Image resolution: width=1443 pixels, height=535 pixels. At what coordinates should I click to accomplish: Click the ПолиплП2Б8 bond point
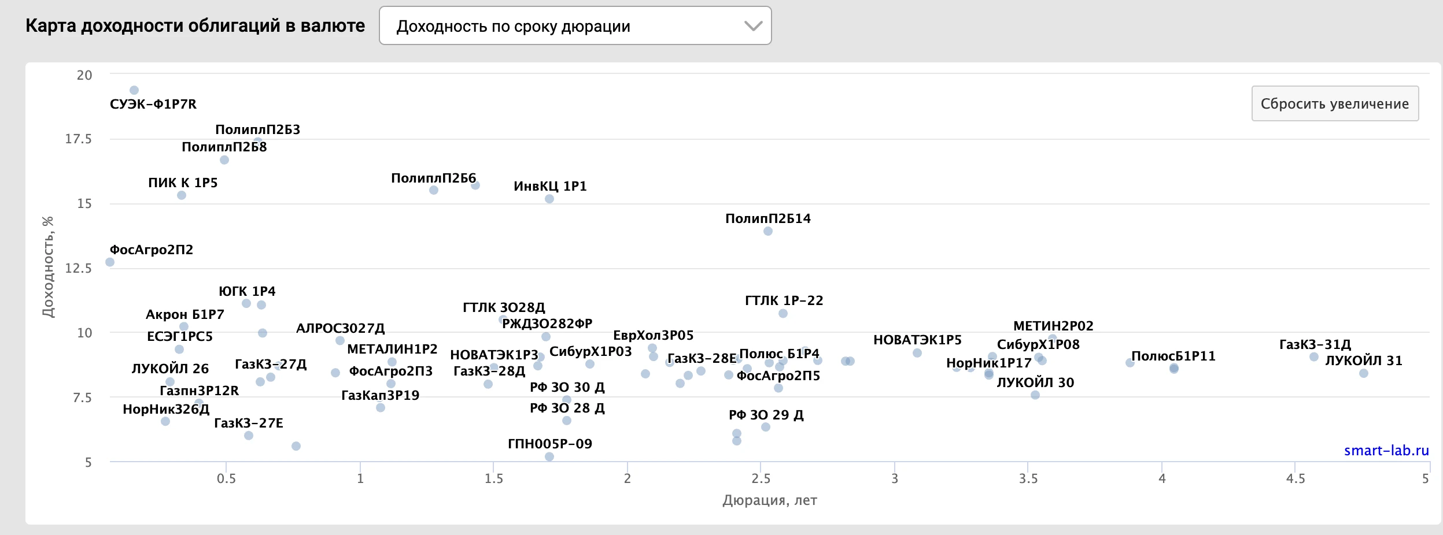(224, 160)
